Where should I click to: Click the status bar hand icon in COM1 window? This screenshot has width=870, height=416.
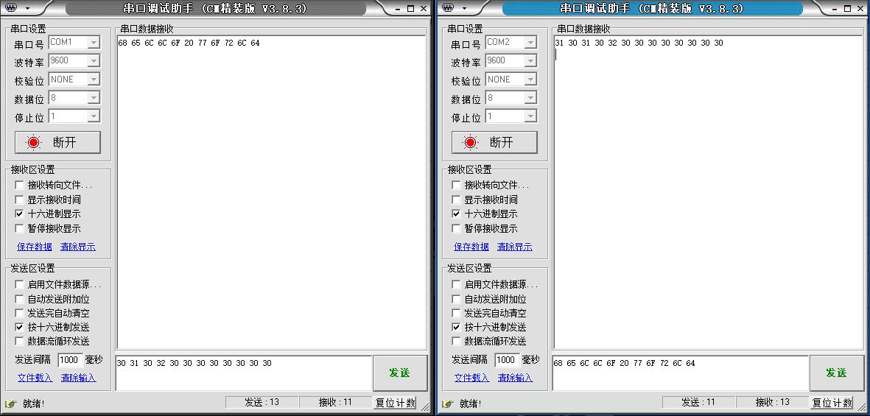tap(10, 403)
